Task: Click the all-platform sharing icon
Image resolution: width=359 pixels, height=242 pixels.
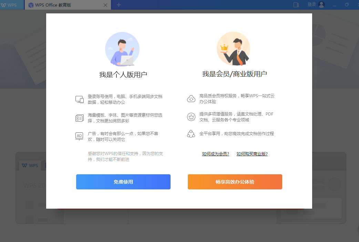Action: 191,134
